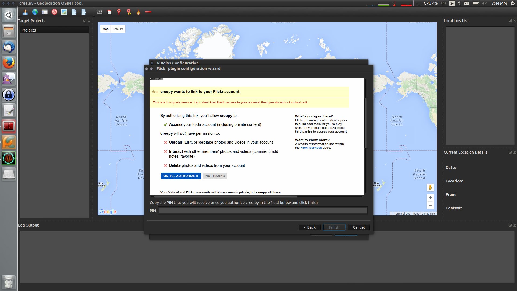This screenshot has width=517, height=291.
Task: Click the landscape picture icon in toolbar
Action: coord(64,12)
